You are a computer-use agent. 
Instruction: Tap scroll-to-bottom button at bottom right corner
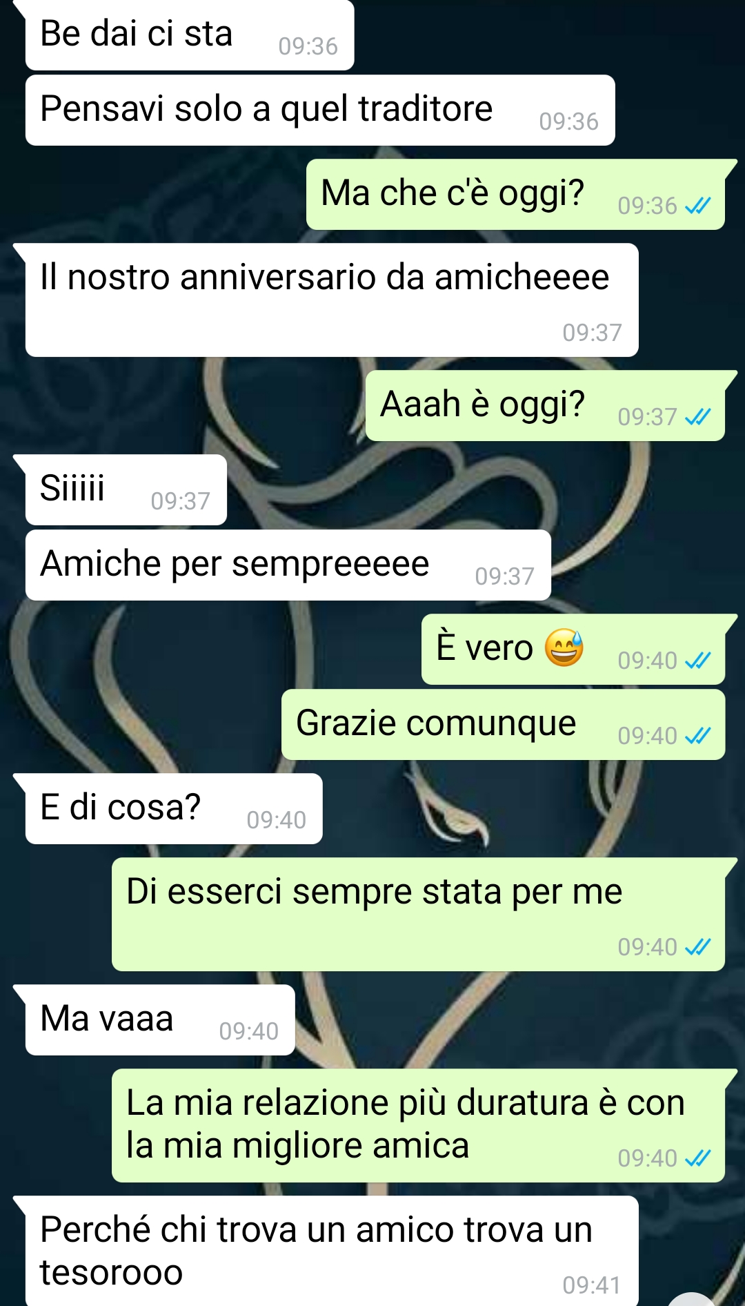(692, 1299)
